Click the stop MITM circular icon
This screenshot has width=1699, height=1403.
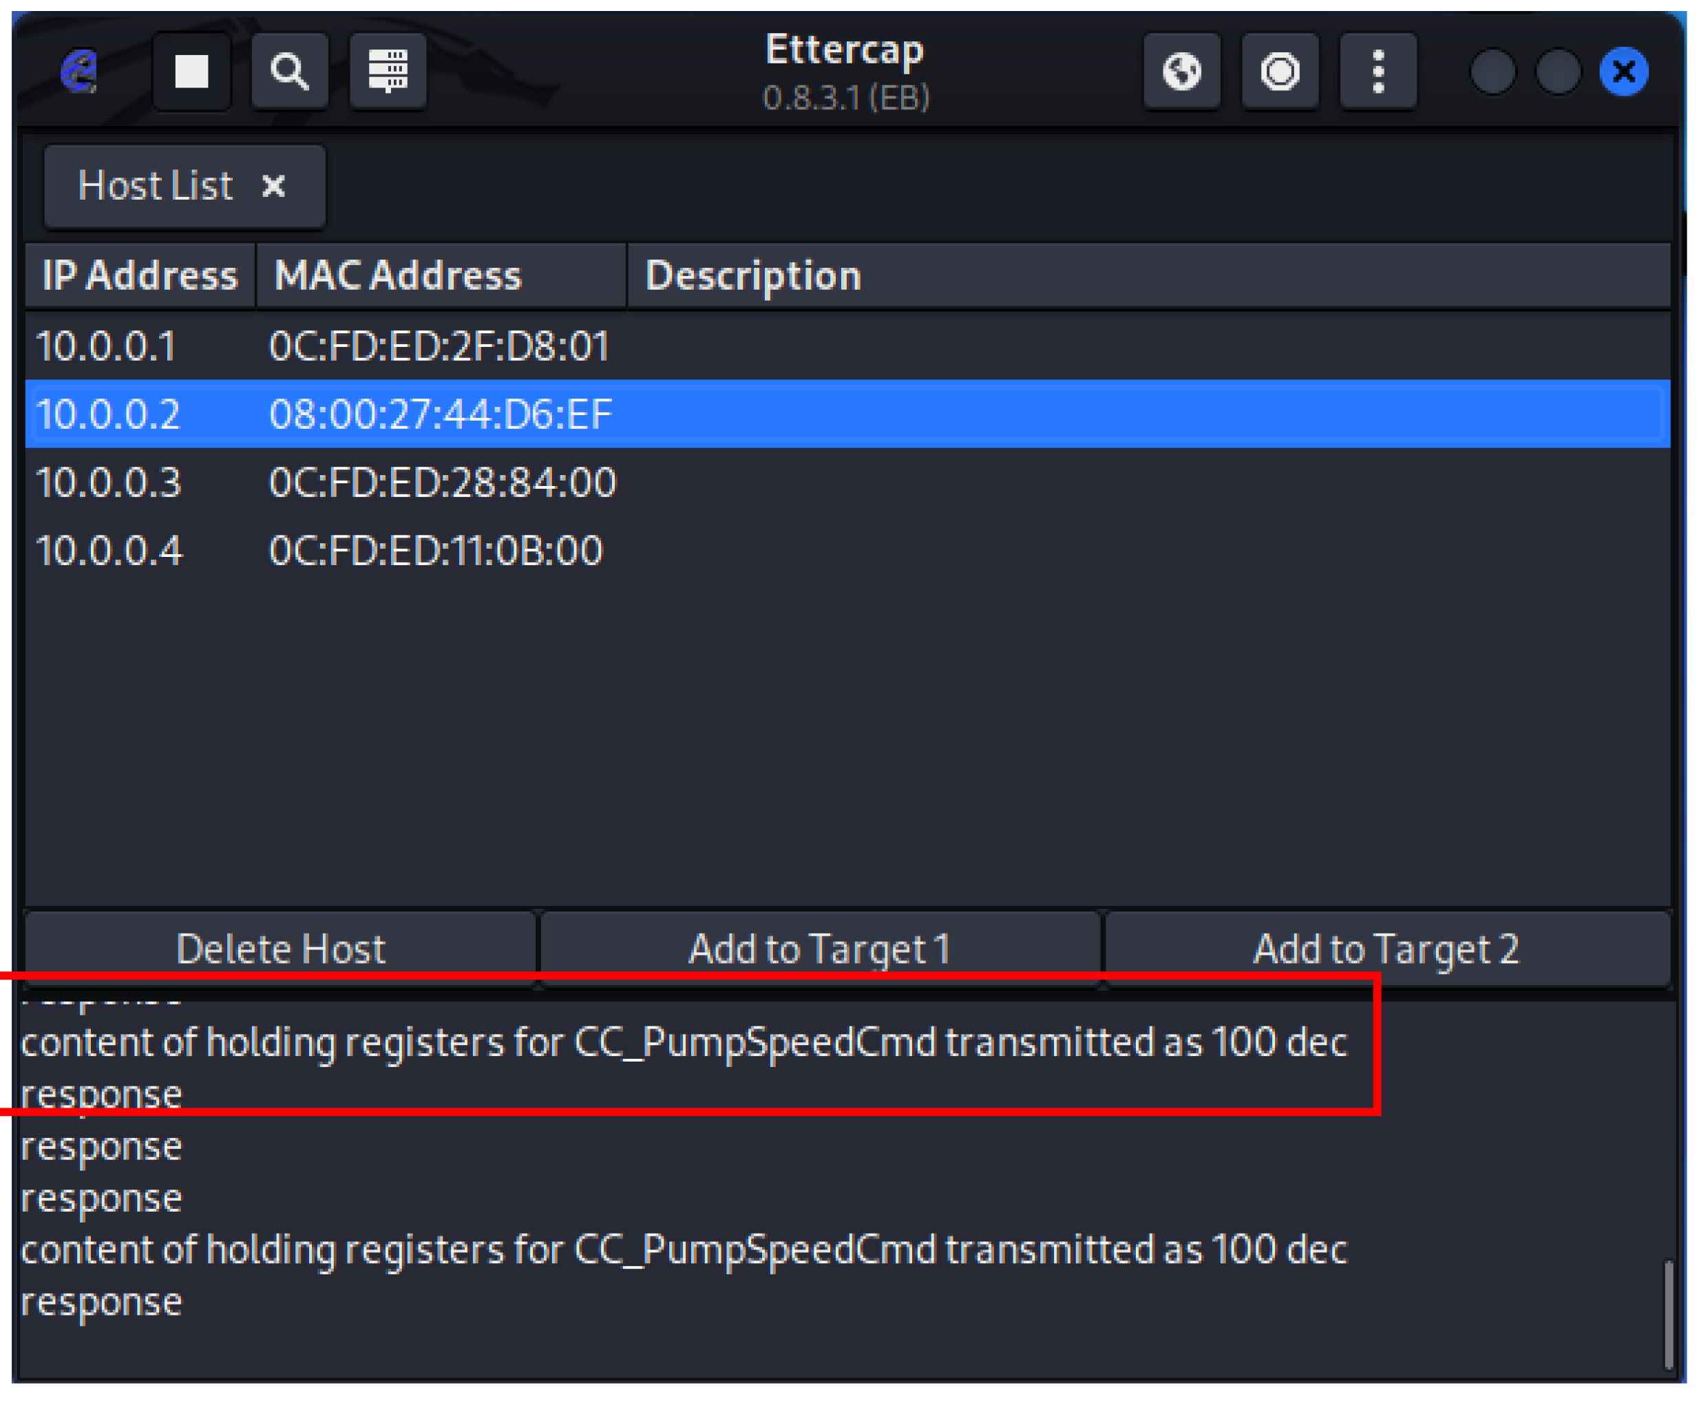click(1280, 71)
